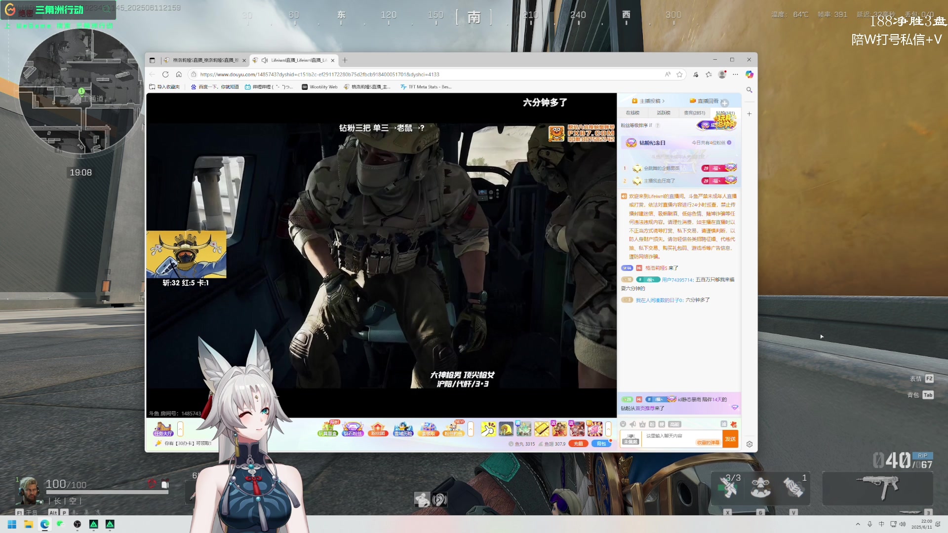Open taskbar volume control
948x533 pixels.
[903, 524]
